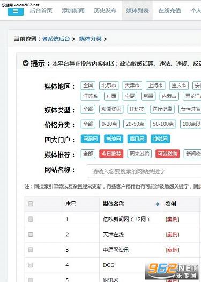Open 案例 link for 亿欧新闻网

pos(172,219)
